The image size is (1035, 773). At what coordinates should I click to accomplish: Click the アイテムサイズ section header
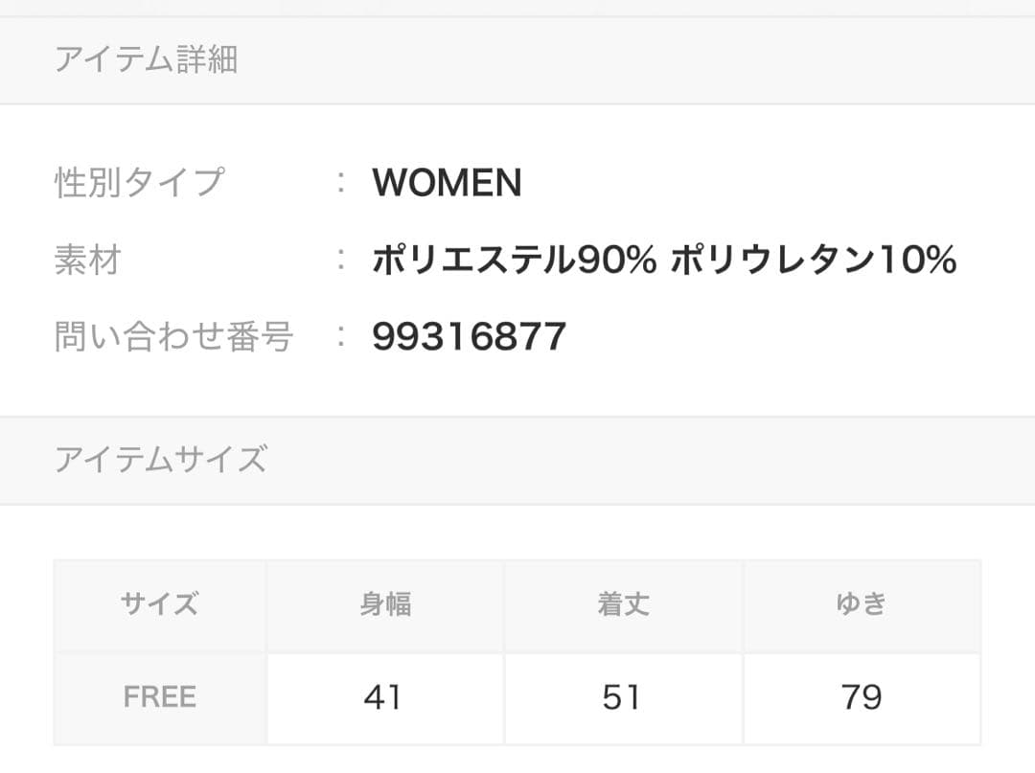(x=160, y=460)
